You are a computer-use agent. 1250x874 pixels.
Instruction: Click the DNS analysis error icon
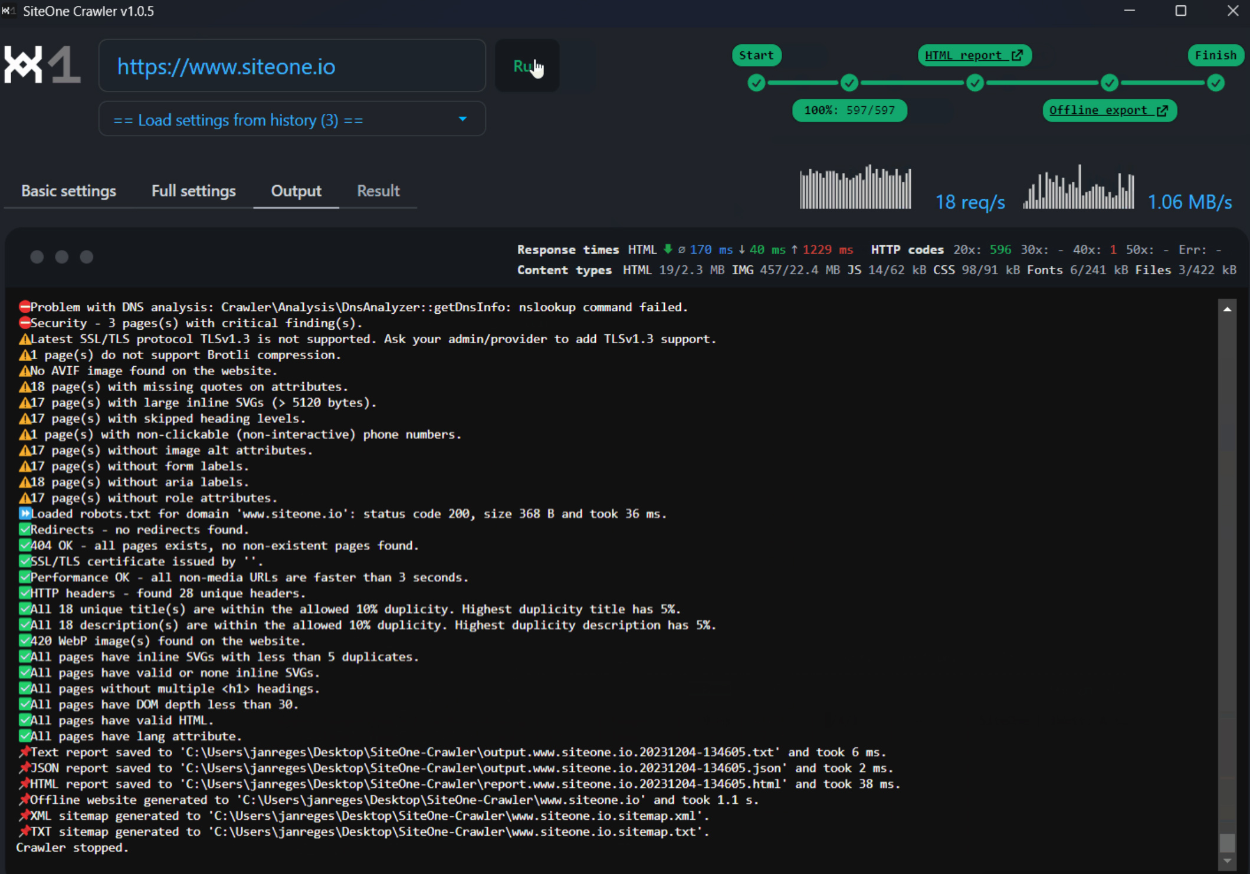[24, 307]
